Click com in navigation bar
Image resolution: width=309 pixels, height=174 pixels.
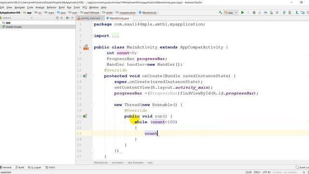[73, 13]
